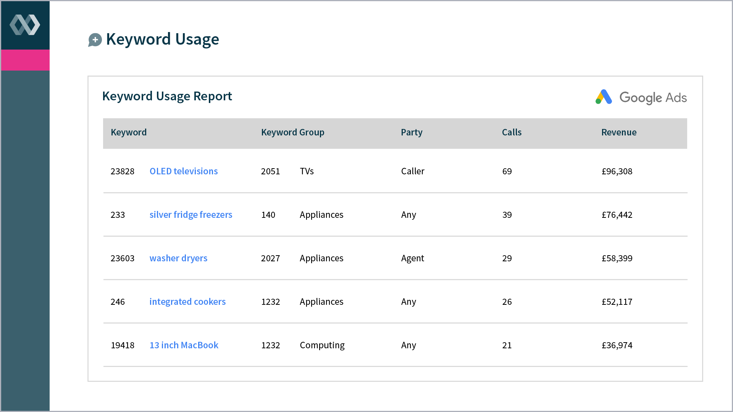Click the 39 calls value
733x412 pixels.
click(507, 215)
